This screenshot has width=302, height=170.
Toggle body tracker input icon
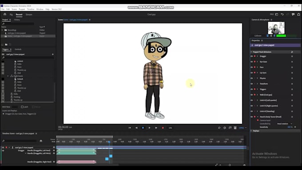271,36
